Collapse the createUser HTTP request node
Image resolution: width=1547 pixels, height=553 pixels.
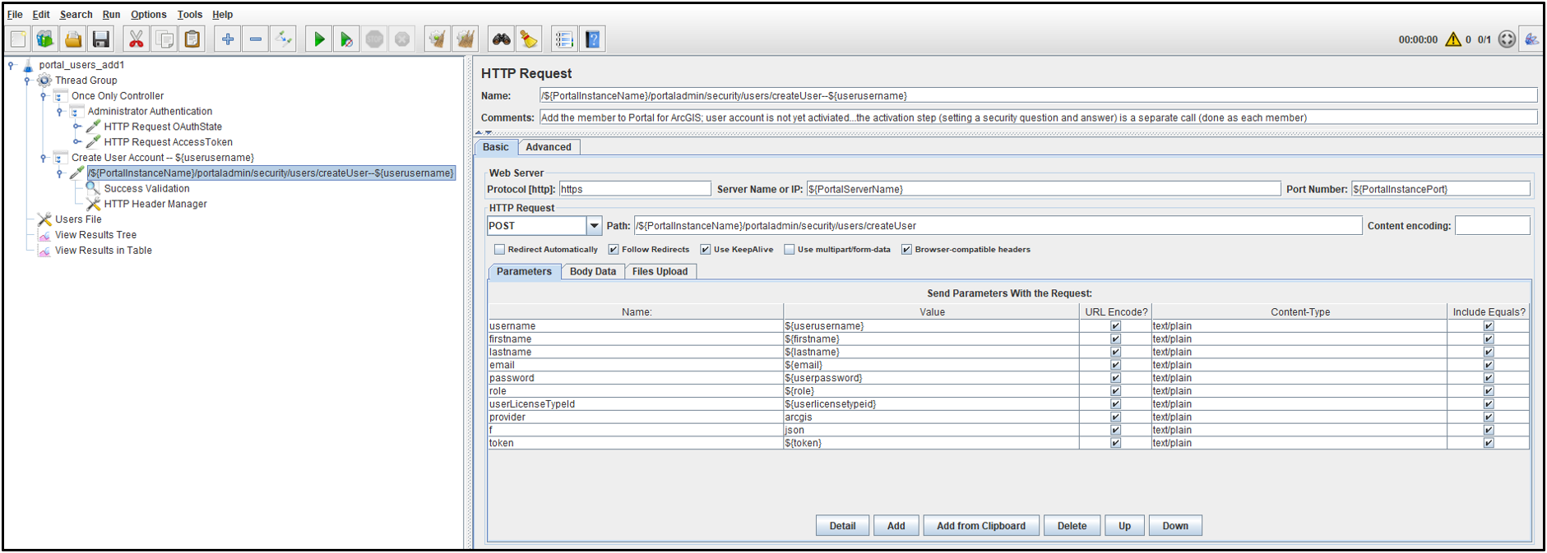tap(60, 173)
